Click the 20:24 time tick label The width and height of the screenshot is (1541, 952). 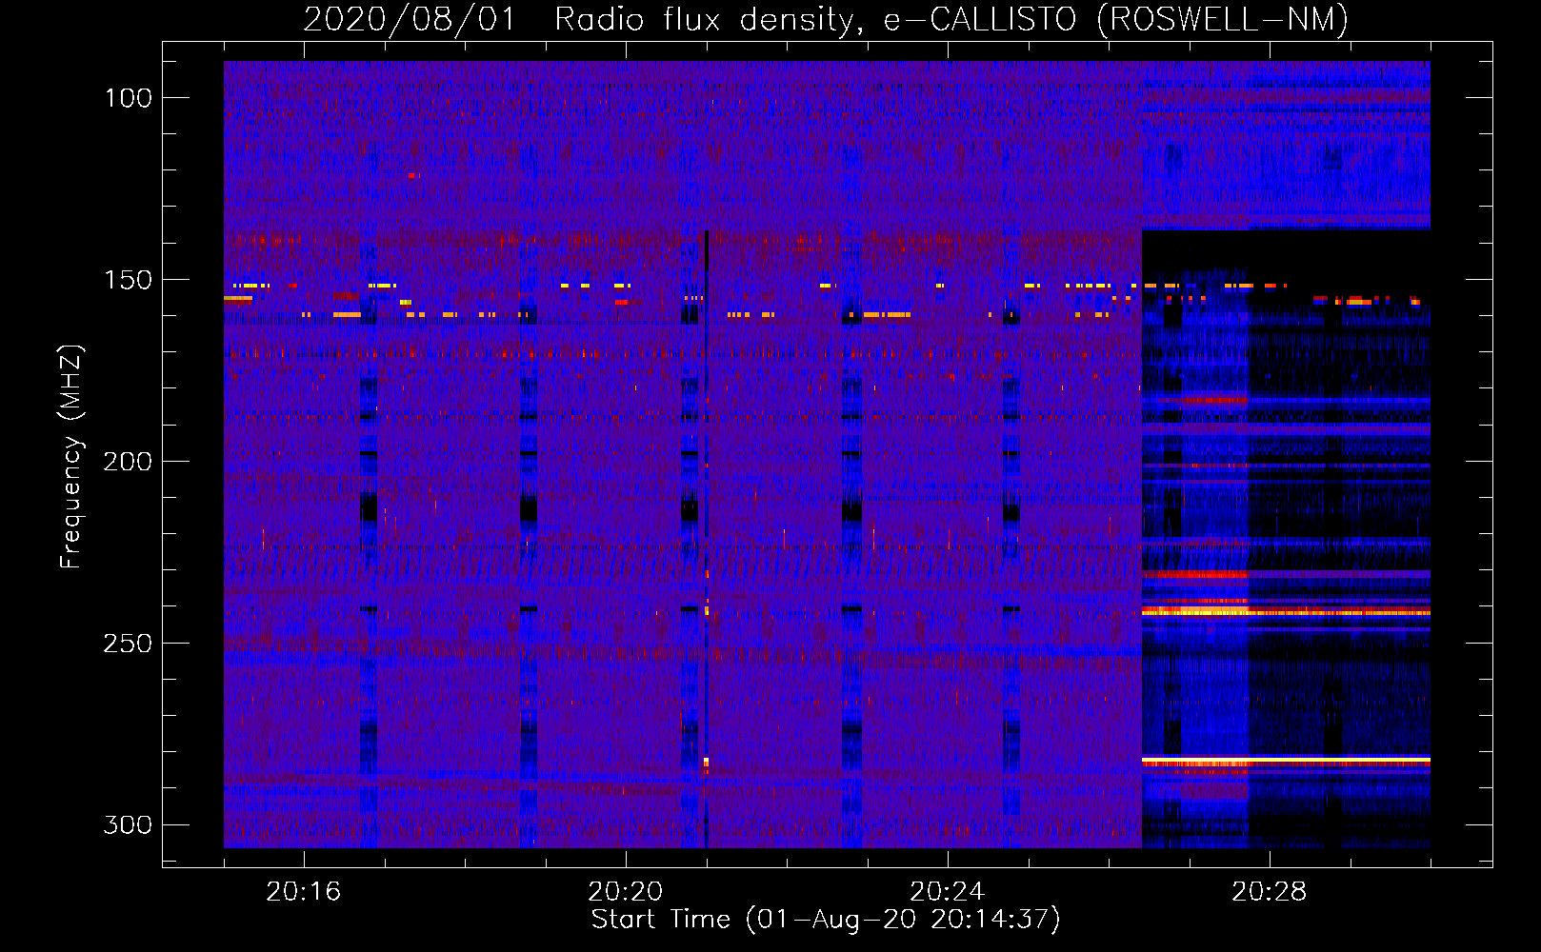coord(948,892)
